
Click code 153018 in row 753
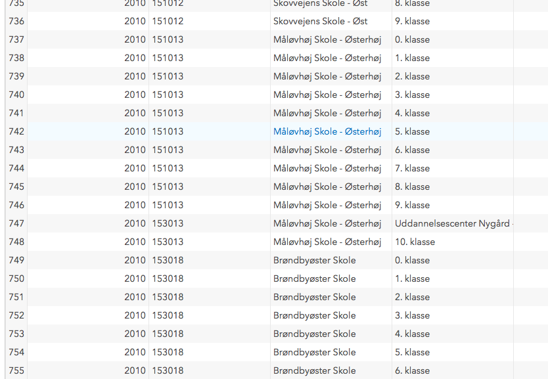(x=168, y=334)
